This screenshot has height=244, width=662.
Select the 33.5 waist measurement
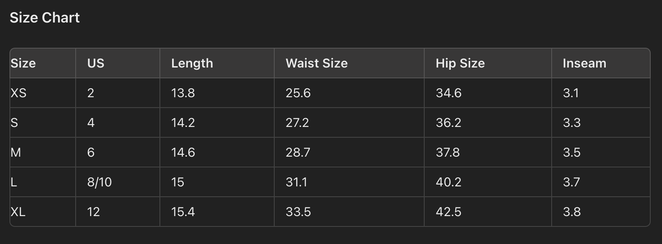(298, 212)
